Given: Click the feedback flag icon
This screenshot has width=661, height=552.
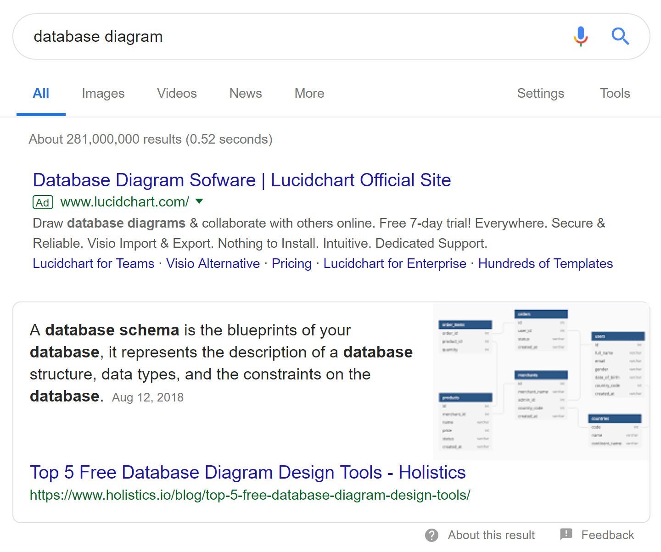Looking at the screenshot, I should tap(566, 534).
